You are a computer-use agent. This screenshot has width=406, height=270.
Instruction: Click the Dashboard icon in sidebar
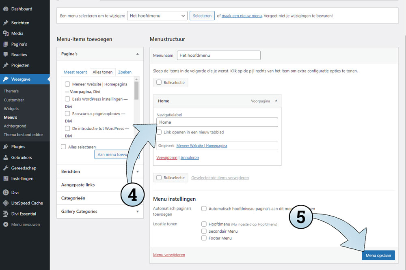[x=6, y=9]
